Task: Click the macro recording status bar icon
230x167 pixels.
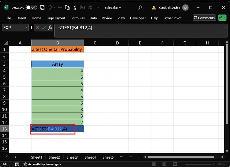Action: coord(17,164)
